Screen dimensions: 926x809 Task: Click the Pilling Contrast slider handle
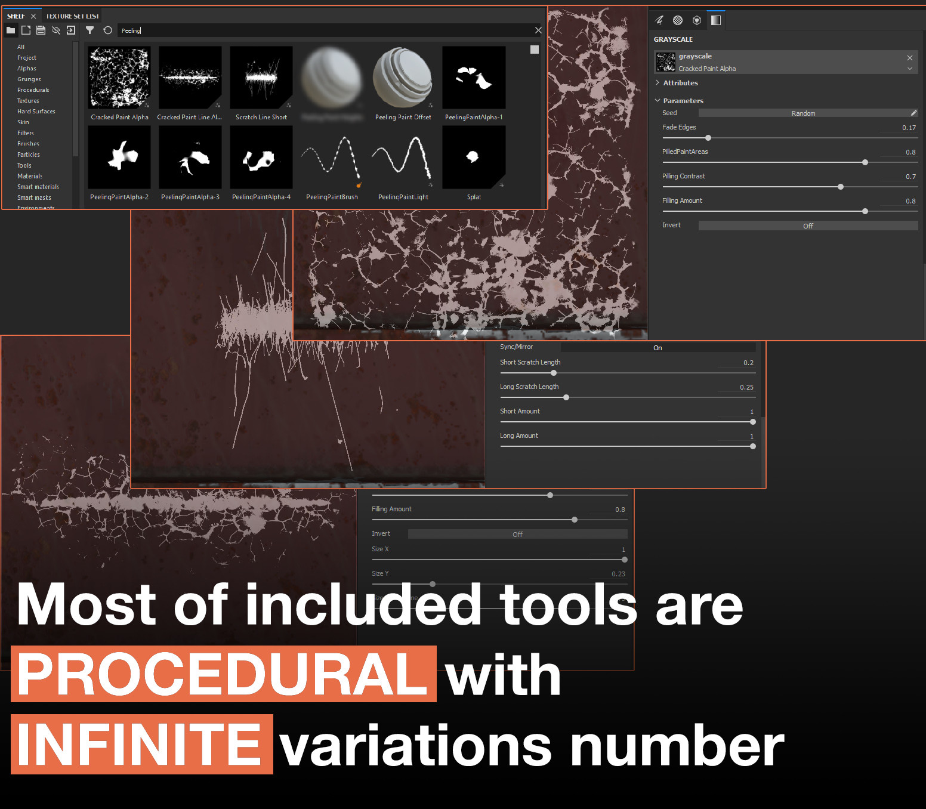841,187
